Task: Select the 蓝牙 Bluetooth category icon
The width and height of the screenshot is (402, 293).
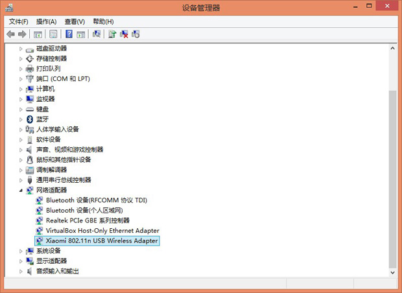Action: pyautogui.click(x=29, y=119)
